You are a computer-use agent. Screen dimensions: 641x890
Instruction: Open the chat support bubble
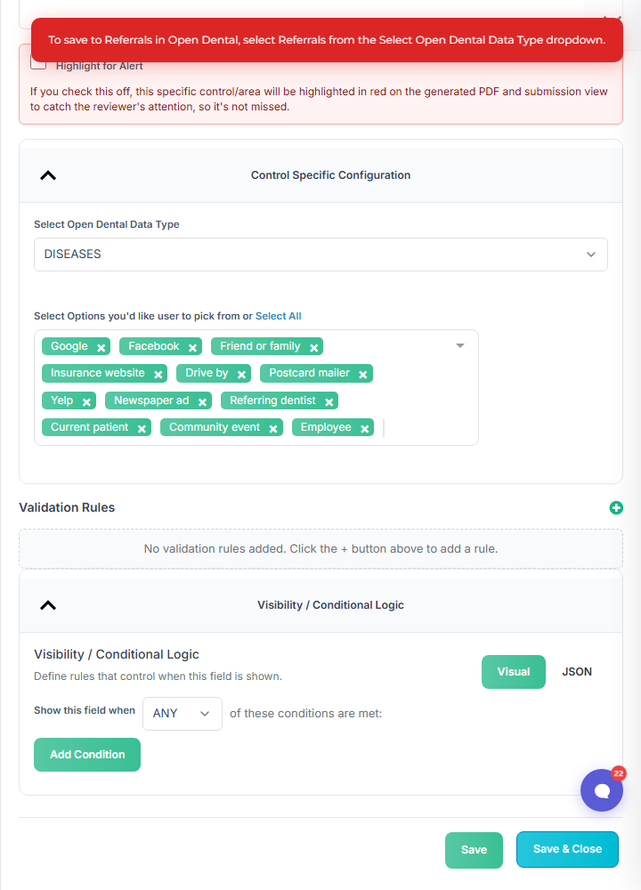click(x=601, y=790)
